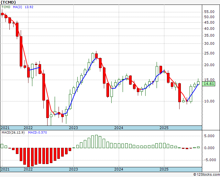220x177 pixels.
Task: Click the MACD:0.570 value label
Action: click(38, 133)
